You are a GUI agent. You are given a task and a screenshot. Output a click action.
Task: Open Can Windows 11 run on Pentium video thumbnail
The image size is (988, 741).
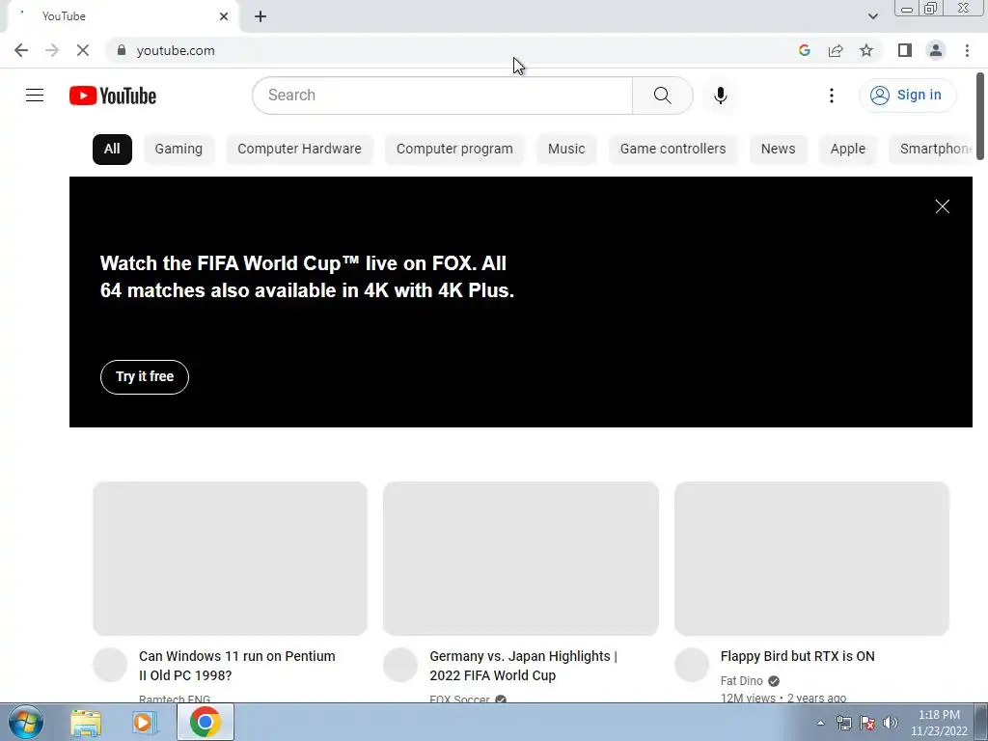pyautogui.click(x=230, y=559)
